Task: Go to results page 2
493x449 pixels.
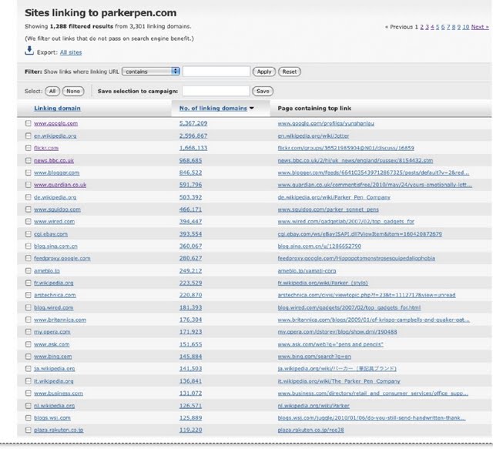Action: (x=421, y=27)
